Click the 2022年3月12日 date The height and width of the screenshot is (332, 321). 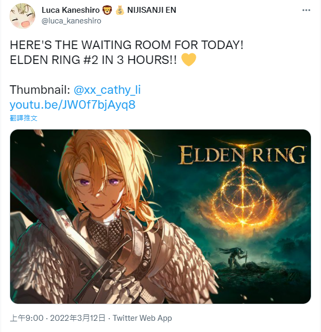(77, 318)
